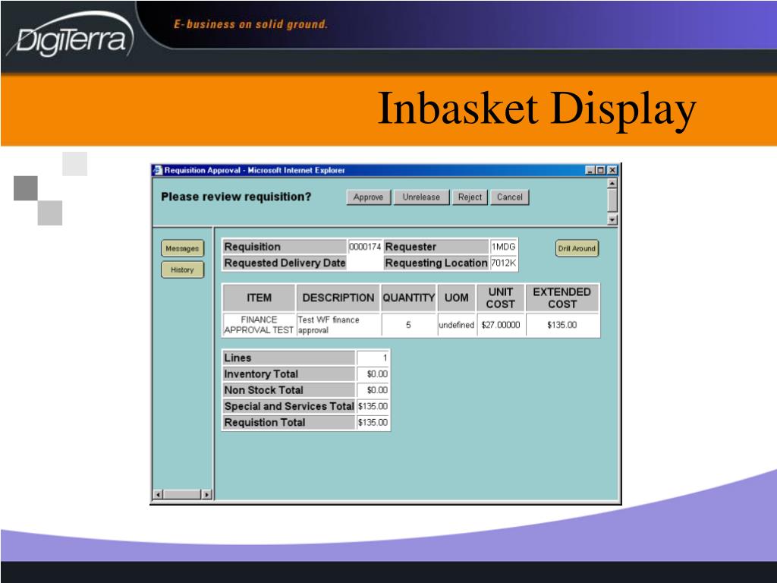Click the Requistion Total $135.00 value
This screenshot has height=583, width=777.
[373, 422]
